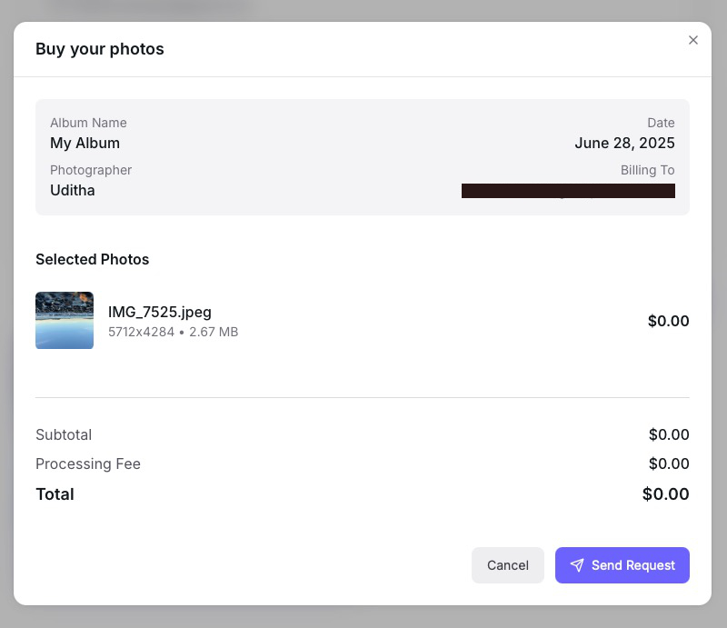Screen dimensions: 727x628
Task: Select the IMG_7525.jpeg file name
Action: [160, 312]
